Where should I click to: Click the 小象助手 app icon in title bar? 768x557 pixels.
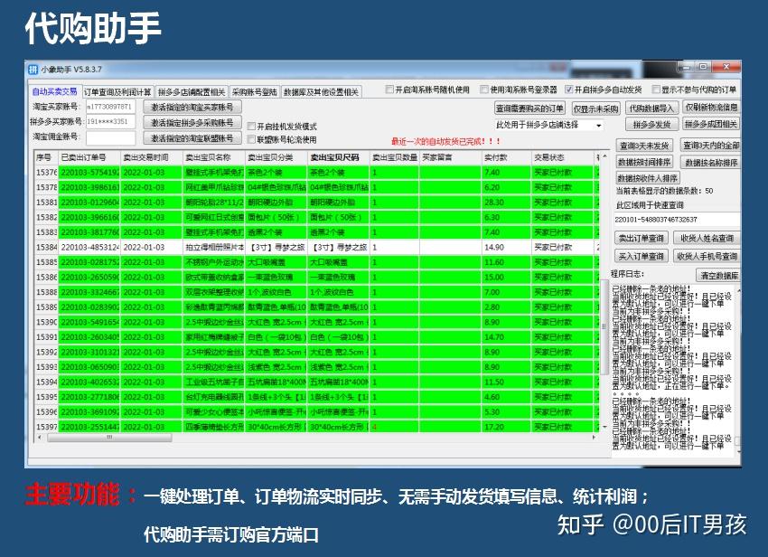click(33, 69)
